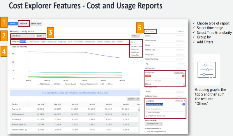Group by Usage Type
233x136 pixels.
pyautogui.click(x=62, y=42)
